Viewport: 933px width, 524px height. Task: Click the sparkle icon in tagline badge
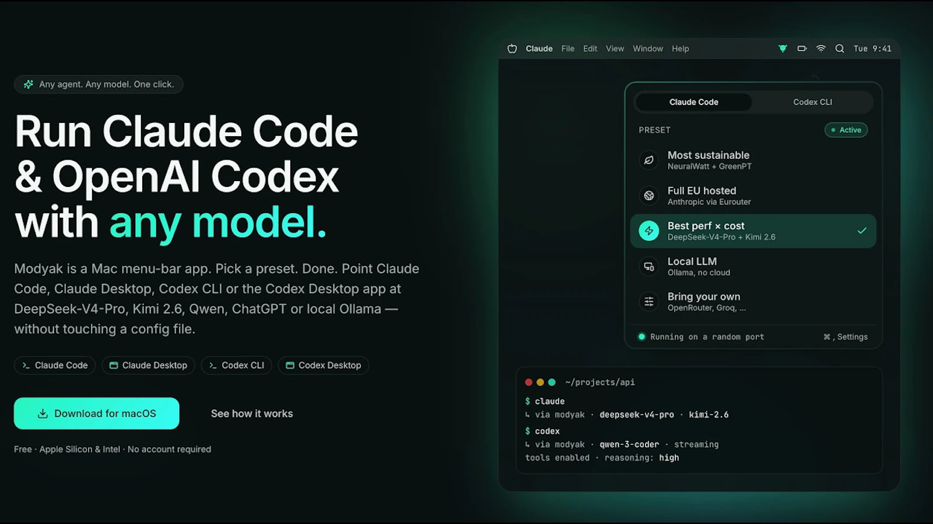tap(28, 84)
